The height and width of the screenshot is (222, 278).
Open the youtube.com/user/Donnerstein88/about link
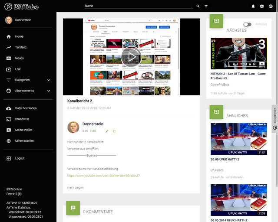103,176
